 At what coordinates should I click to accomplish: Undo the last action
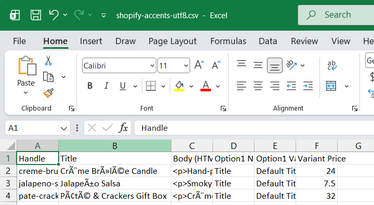point(54,15)
